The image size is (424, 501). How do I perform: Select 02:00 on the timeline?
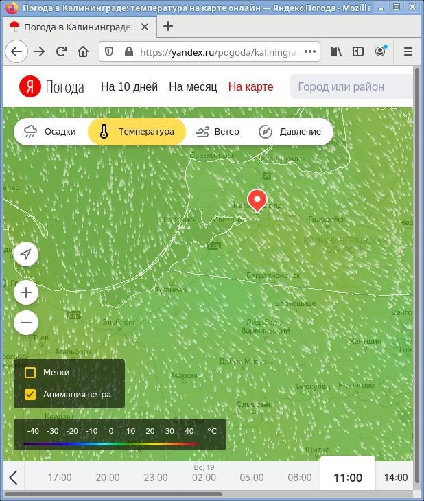coord(204,478)
